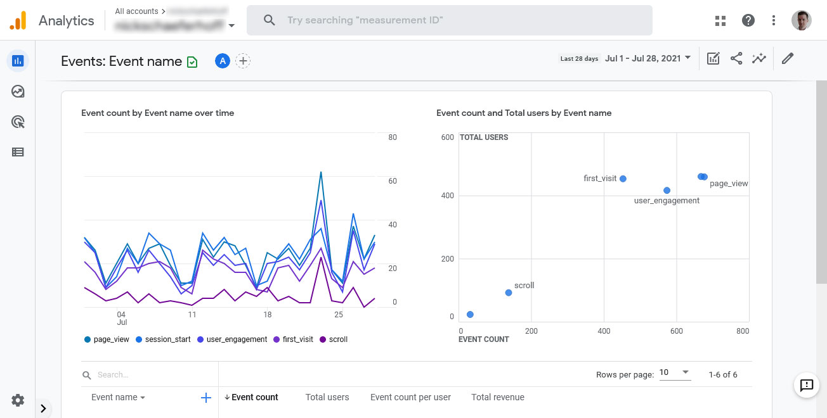Click the Events: Event name title

[x=121, y=61]
